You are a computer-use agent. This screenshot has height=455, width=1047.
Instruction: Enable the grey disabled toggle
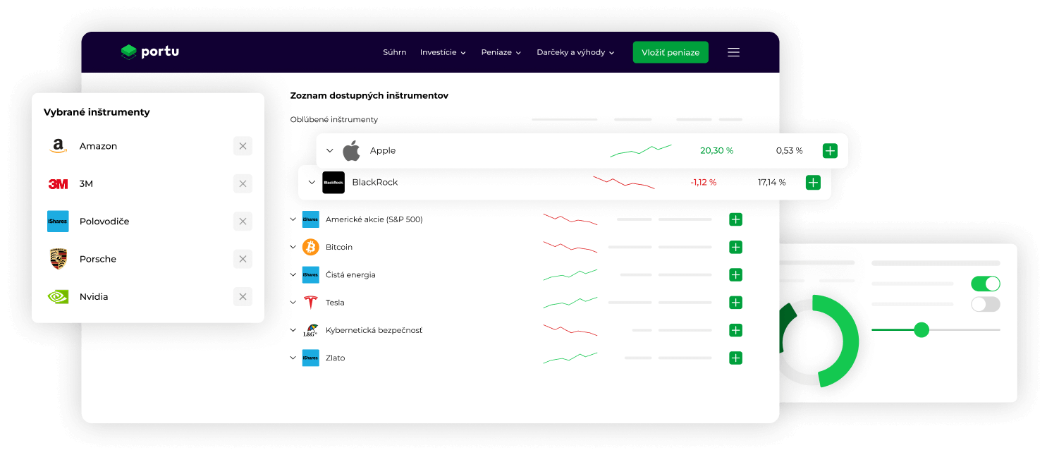pyautogui.click(x=985, y=304)
